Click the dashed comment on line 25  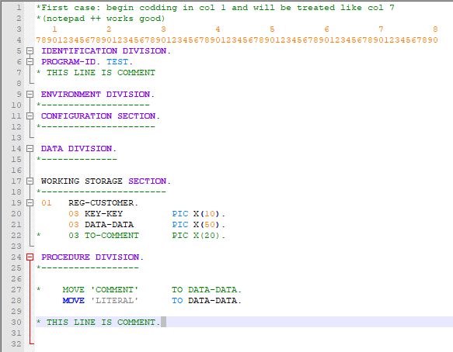[x=88, y=268]
